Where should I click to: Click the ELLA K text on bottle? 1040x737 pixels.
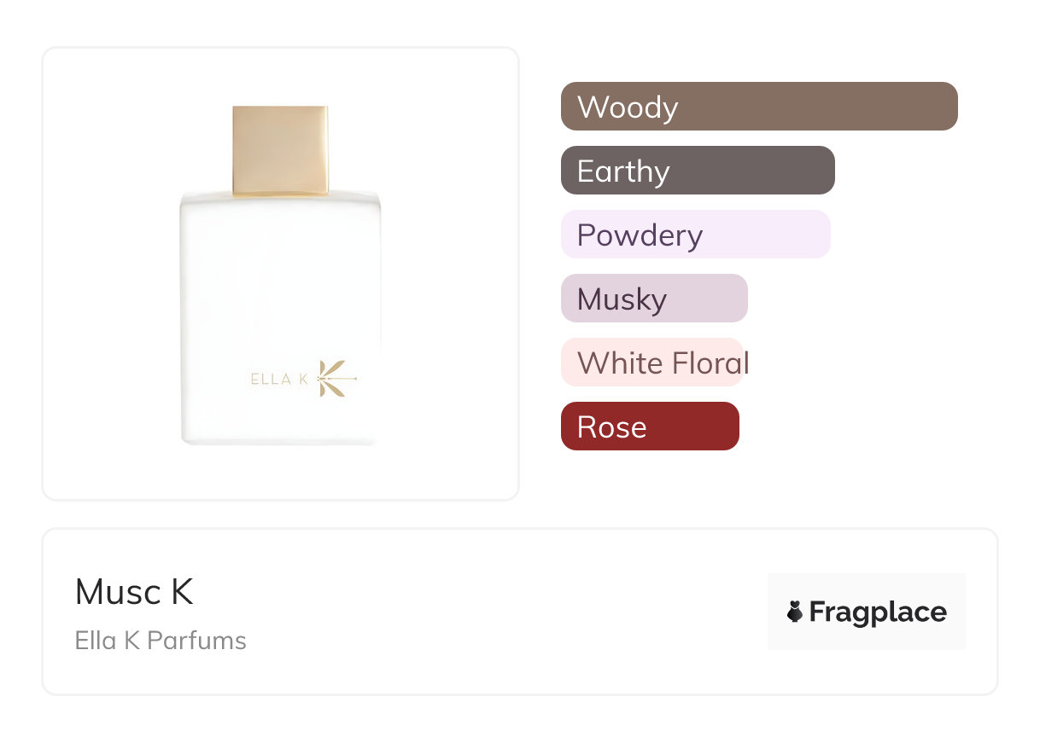279,380
